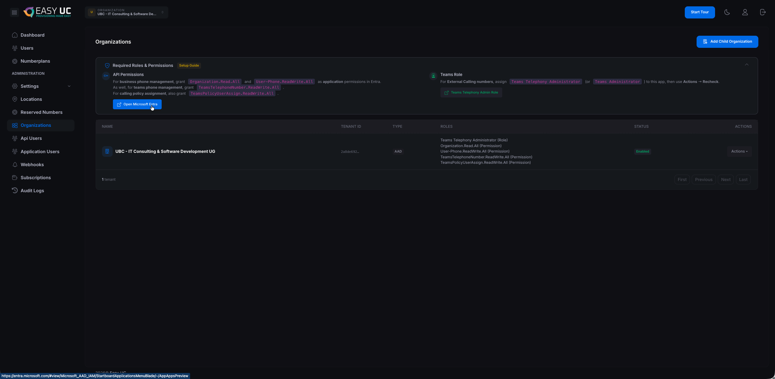Click the tenant ID 2a8de692…
This screenshot has height=379, width=775.
point(350,152)
